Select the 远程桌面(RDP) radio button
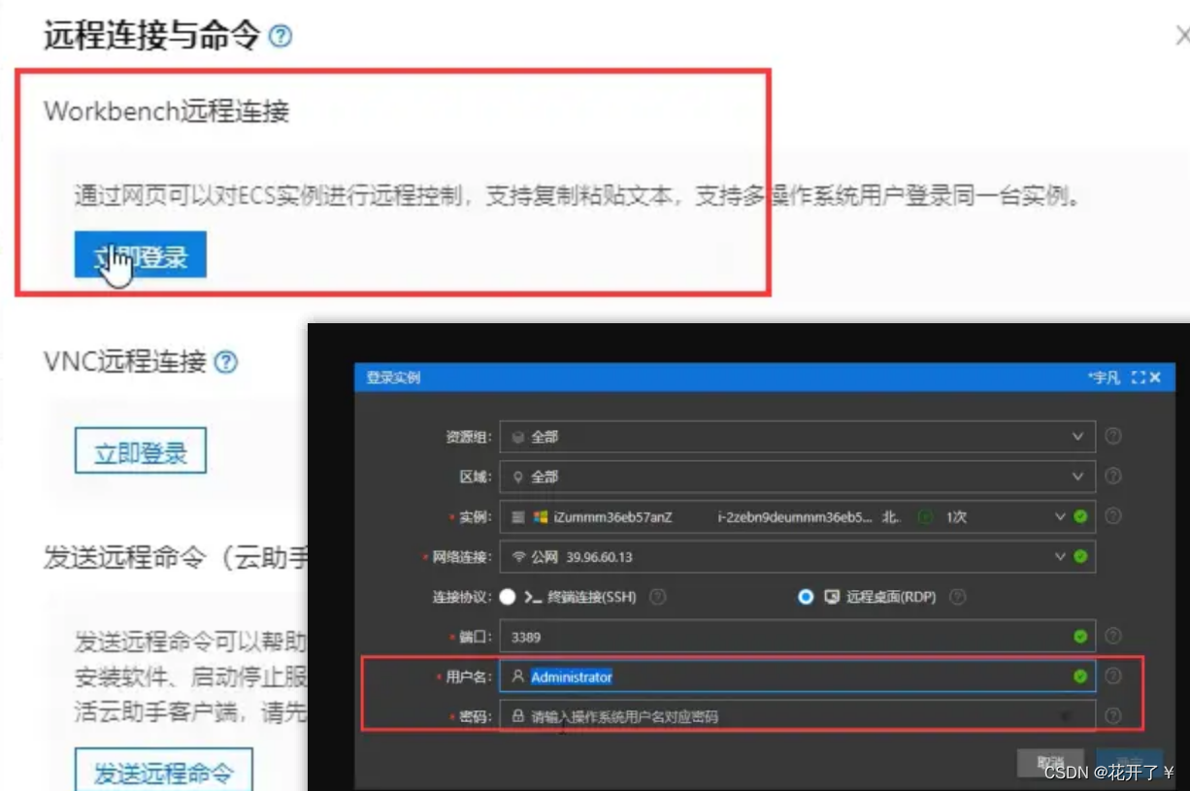This screenshot has width=1190, height=791. pos(806,597)
